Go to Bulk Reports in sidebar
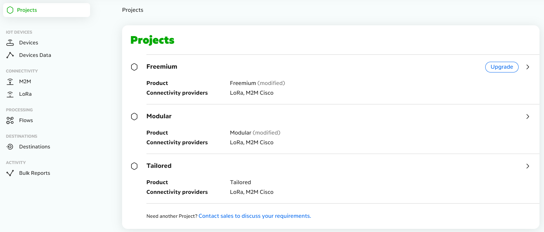 (x=34, y=173)
